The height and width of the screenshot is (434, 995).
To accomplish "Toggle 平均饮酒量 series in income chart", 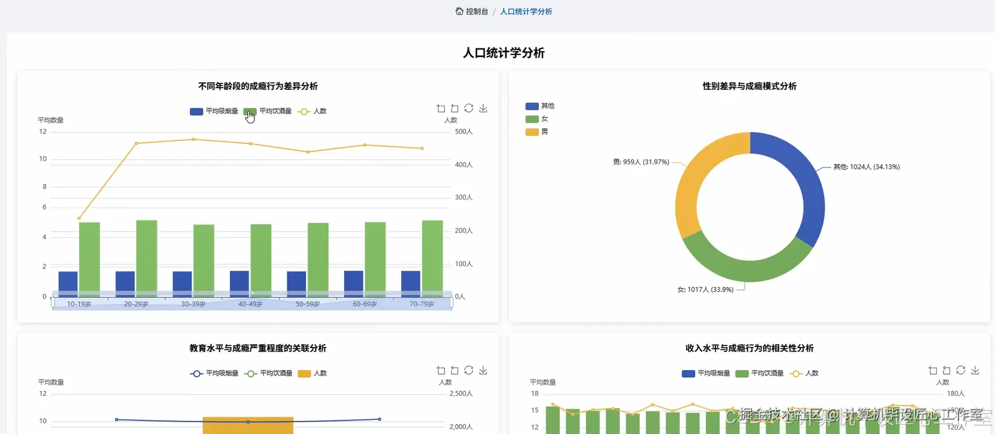I will (759, 373).
